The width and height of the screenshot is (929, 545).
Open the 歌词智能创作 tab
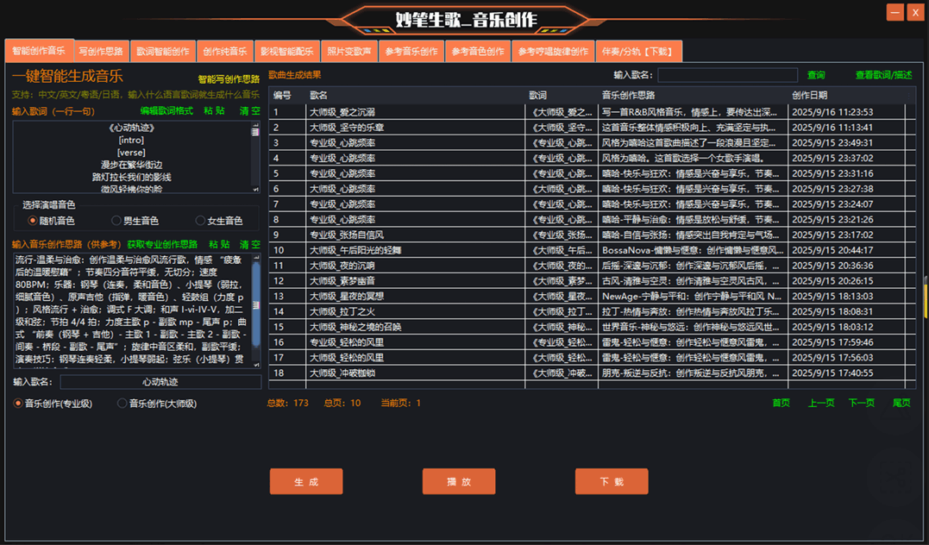coord(163,52)
